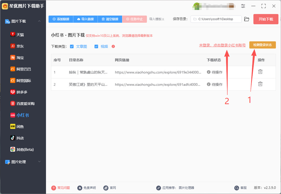Click the 任务中止 button

click(x=135, y=19)
